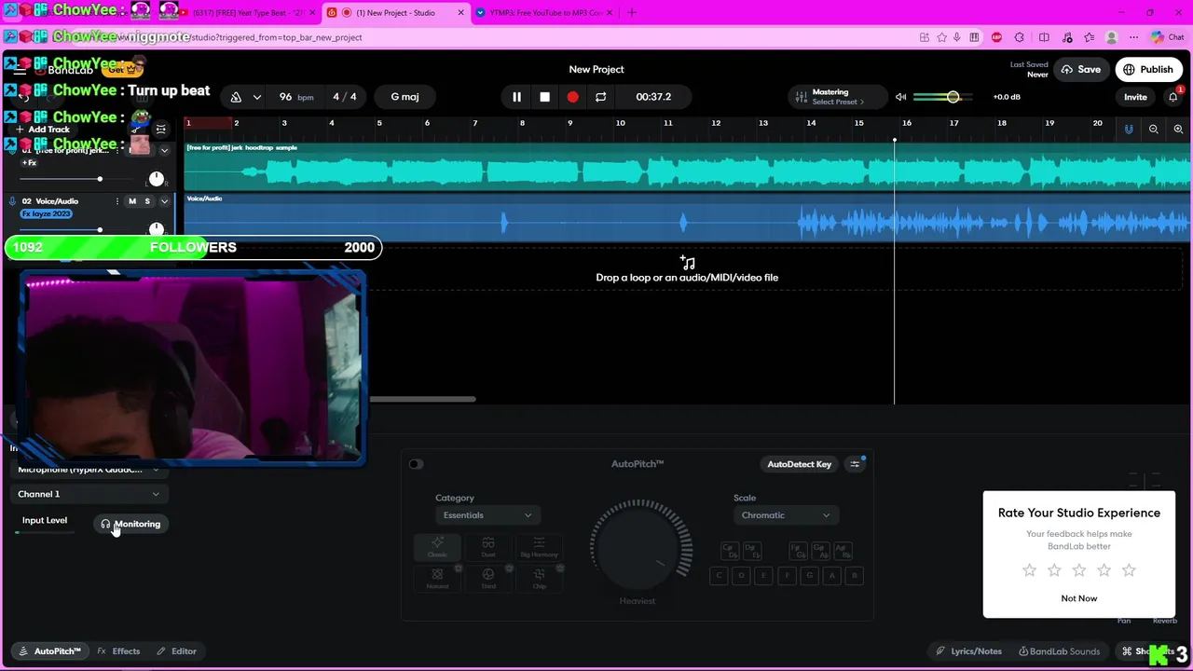
Task: Select the Third AutoPitch preset icon
Action: click(488, 578)
